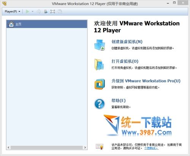Click the library scrollbar right arrow
This screenshot has width=190, height=156.
[x=85, y=147]
